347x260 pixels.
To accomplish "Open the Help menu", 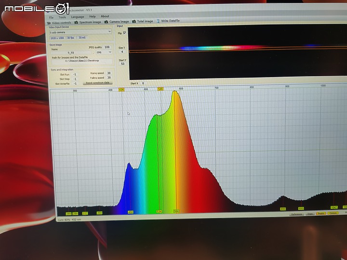I will click(92, 16).
